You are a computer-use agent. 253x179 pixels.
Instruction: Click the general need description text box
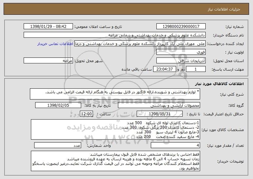115,94
